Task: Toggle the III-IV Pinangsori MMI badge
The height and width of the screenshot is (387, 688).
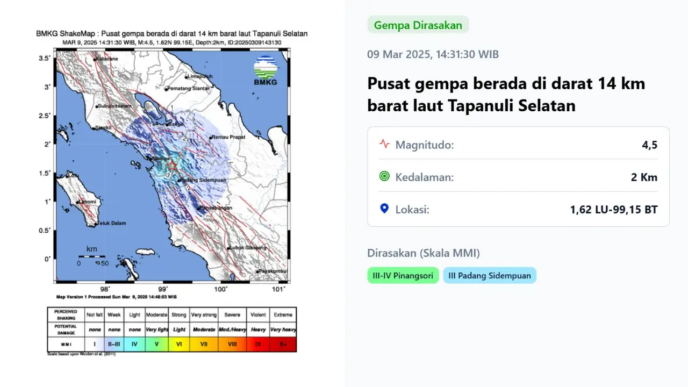Action: click(x=403, y=275)
